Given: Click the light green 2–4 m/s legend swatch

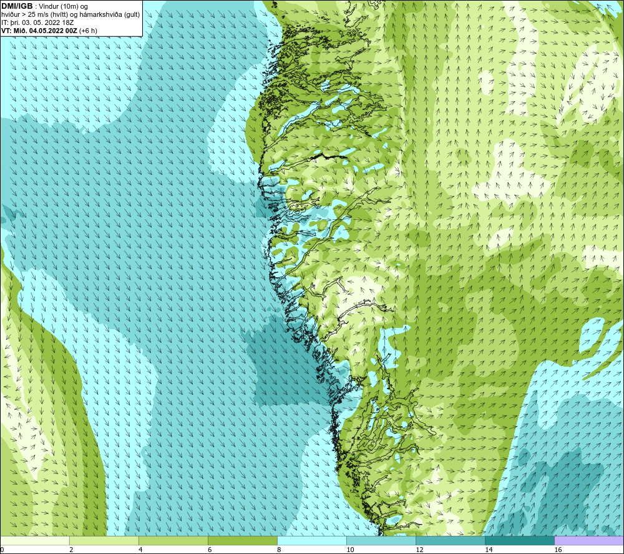Looking at the screenshot, I should click(x=104, y=540).
